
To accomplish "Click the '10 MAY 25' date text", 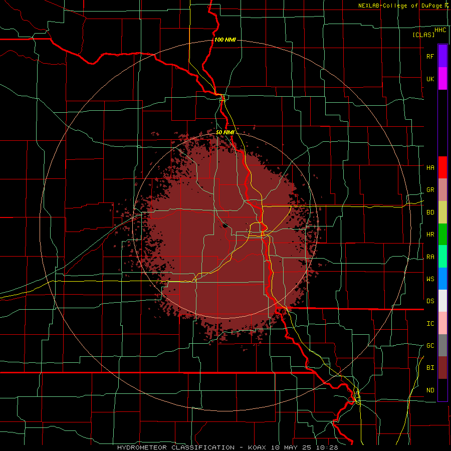I will [292, 447].
